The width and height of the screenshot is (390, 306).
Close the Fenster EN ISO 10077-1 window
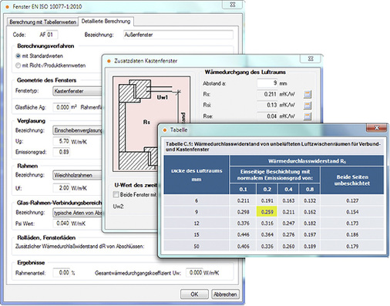click(232, 5)
